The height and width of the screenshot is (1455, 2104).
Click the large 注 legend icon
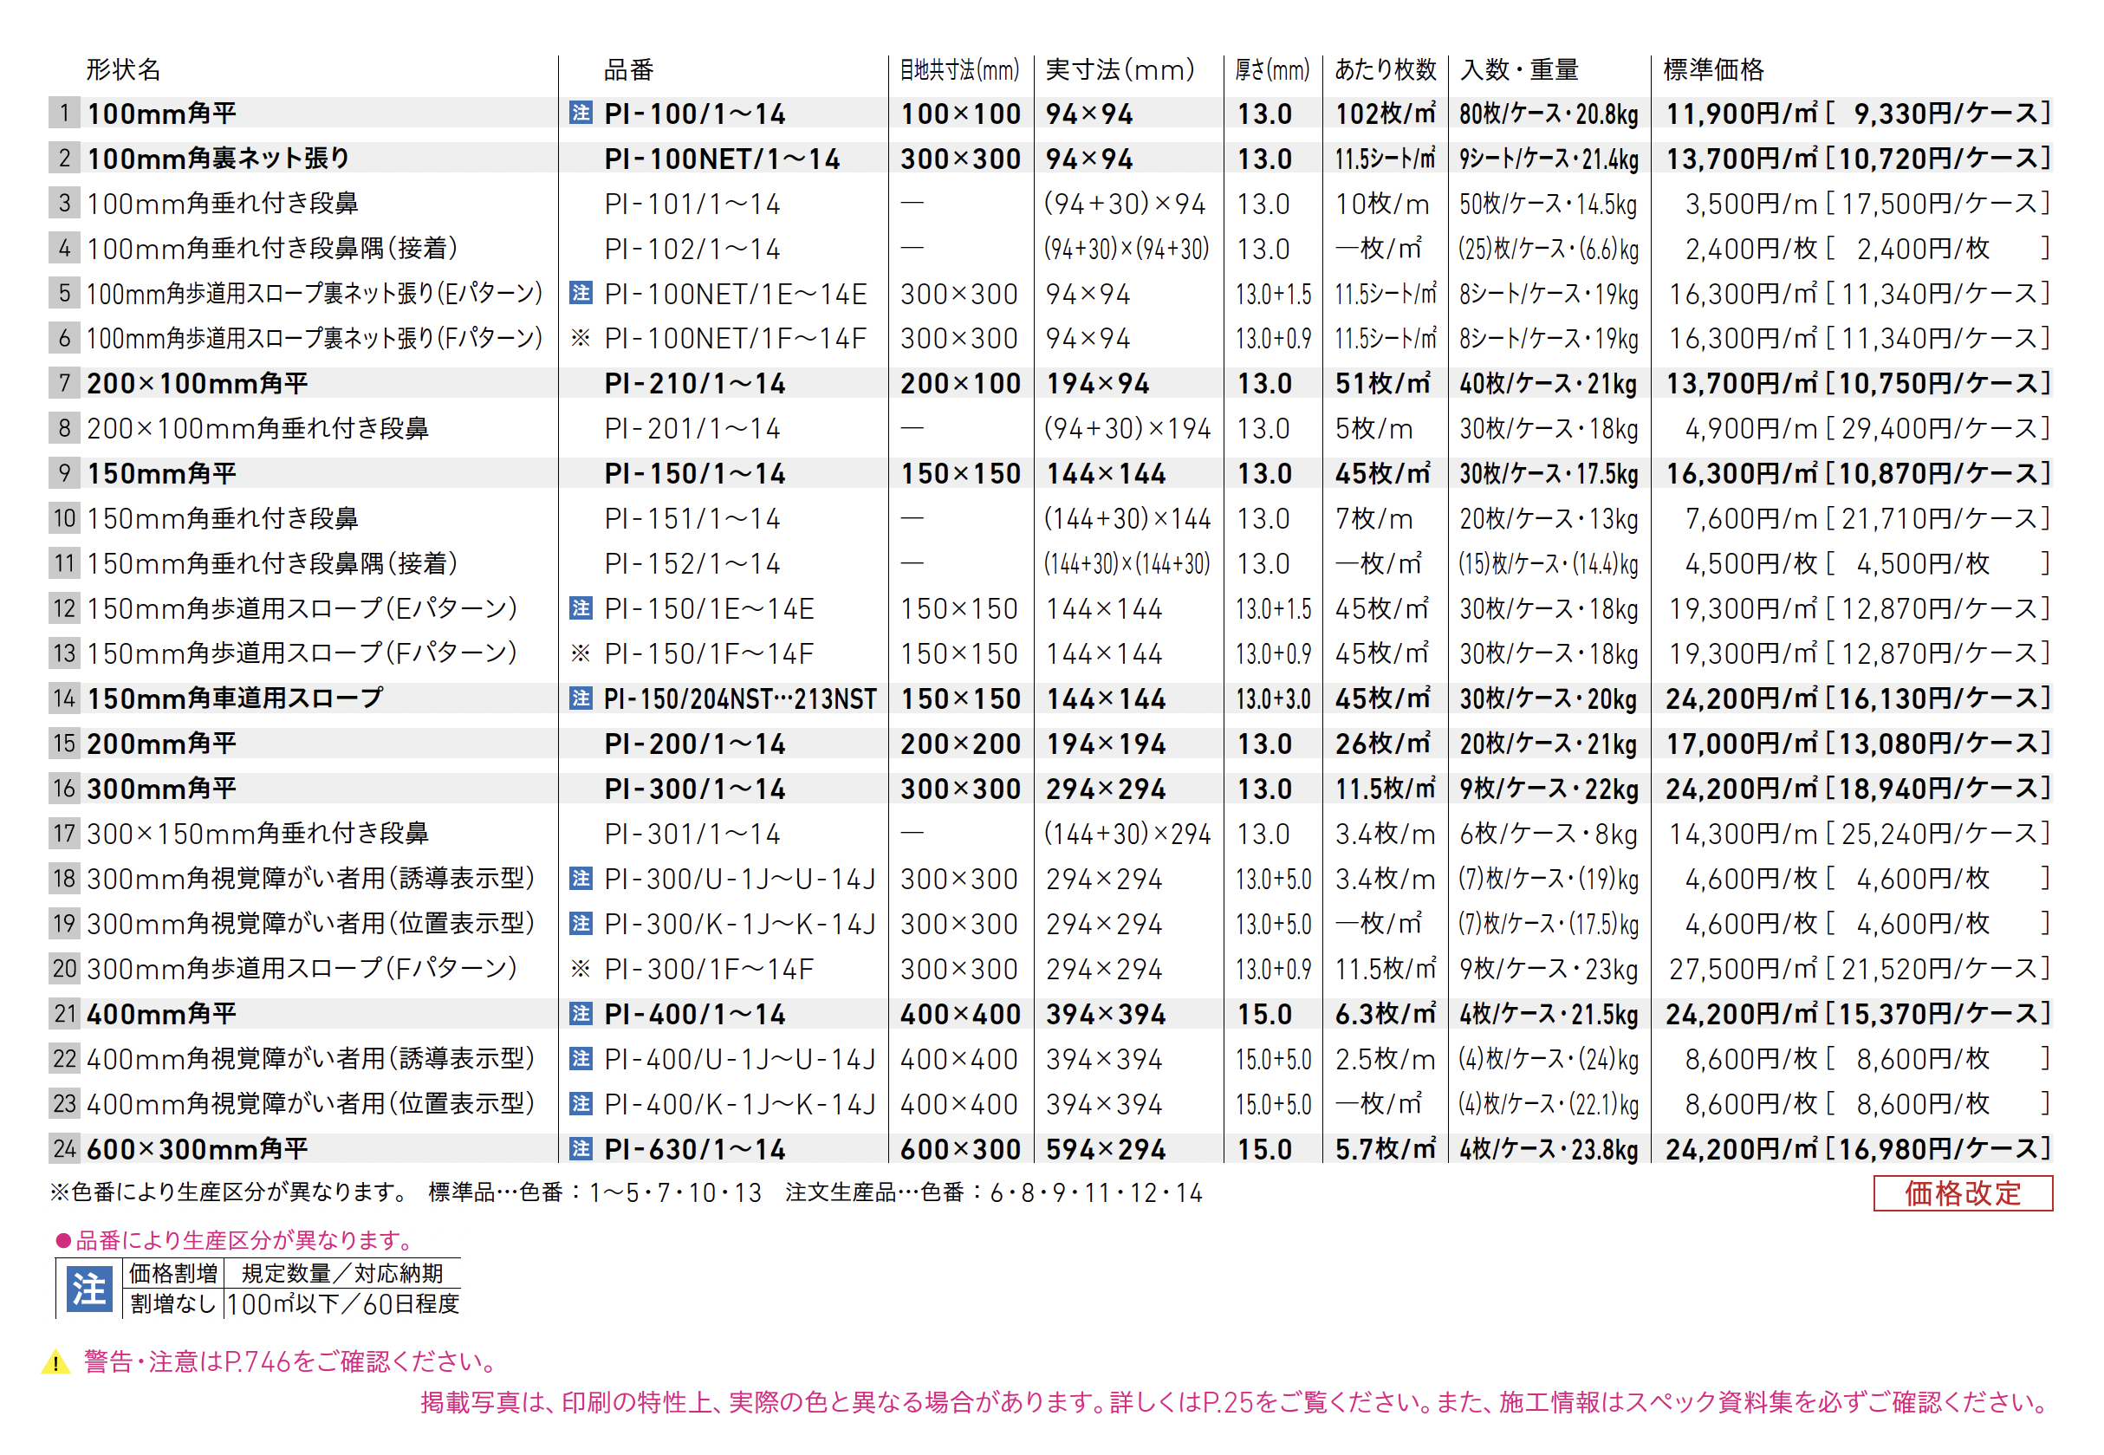tap(89, 1288)
